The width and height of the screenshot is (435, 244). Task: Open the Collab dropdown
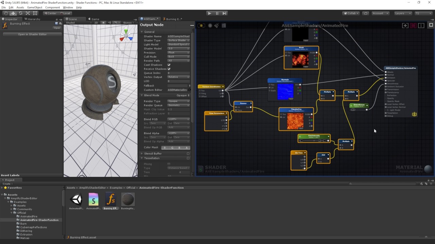click(351, 13)
